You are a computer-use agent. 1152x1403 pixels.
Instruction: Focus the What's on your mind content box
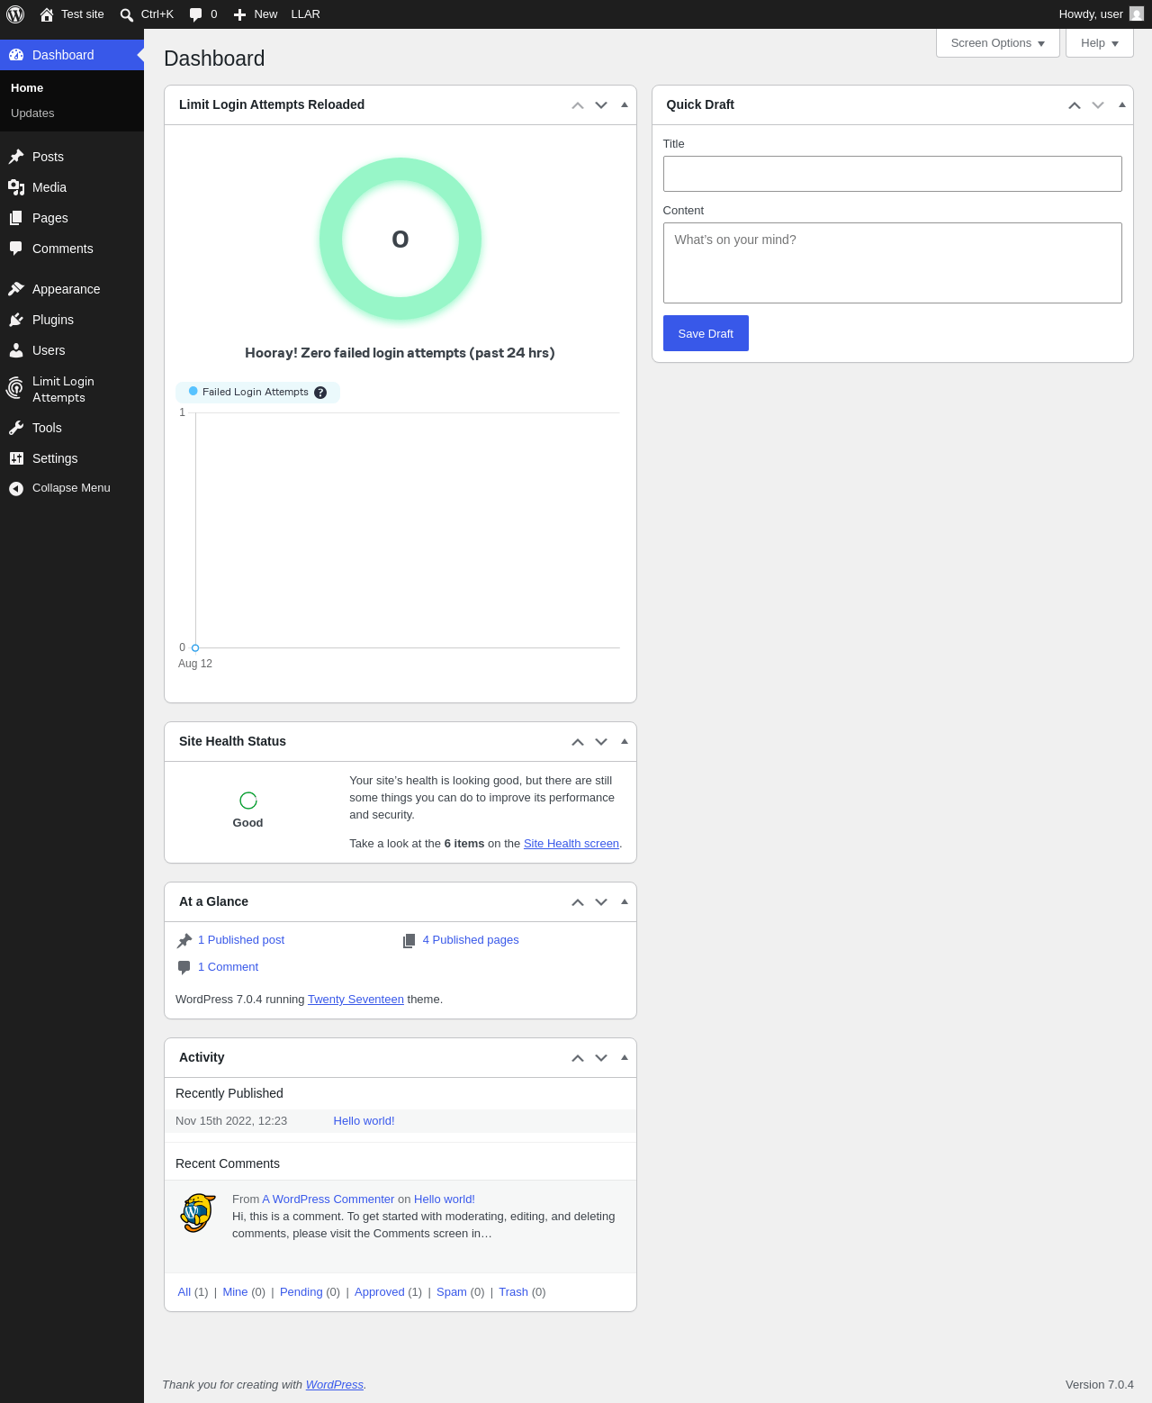click(x=893, y=263)
